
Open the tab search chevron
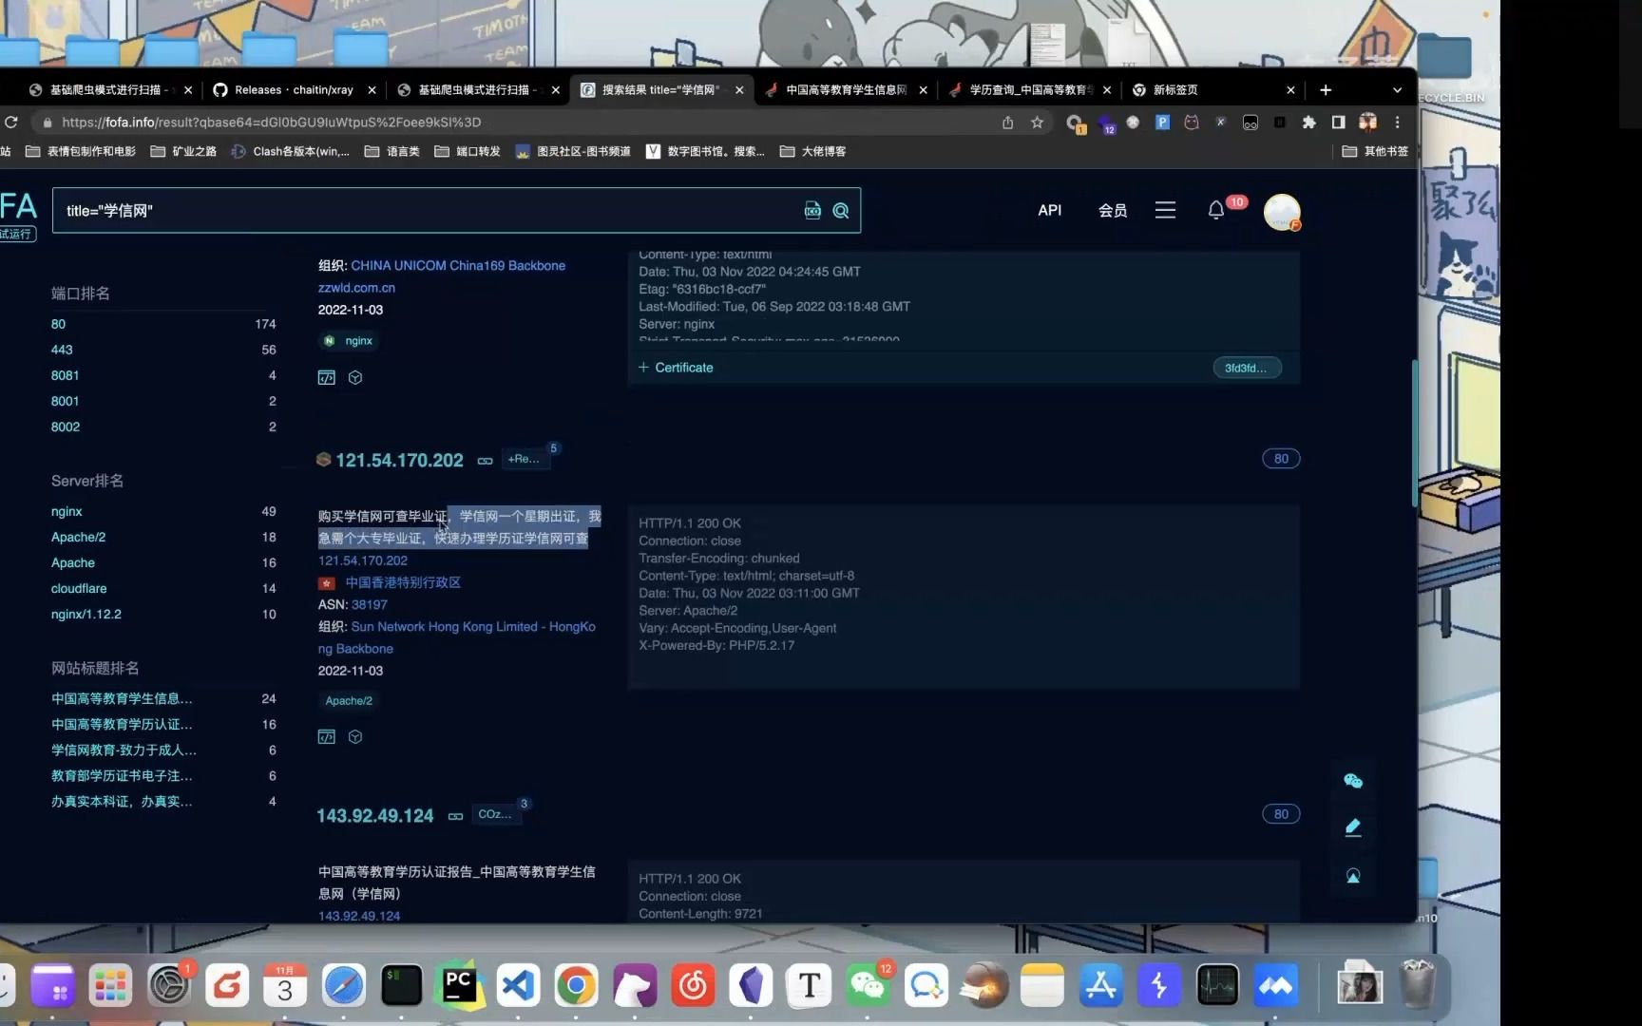click(1397, 90)
